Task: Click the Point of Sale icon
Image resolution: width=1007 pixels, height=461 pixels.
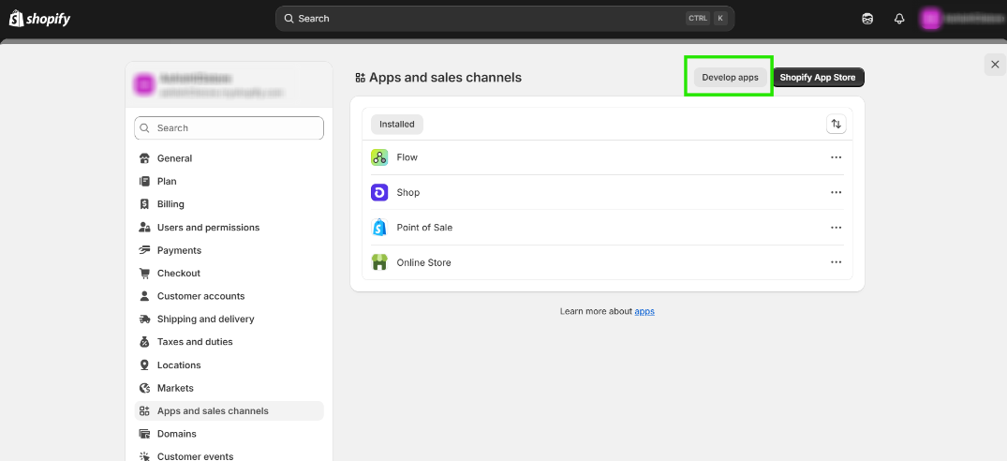Action: click(379, 228)
